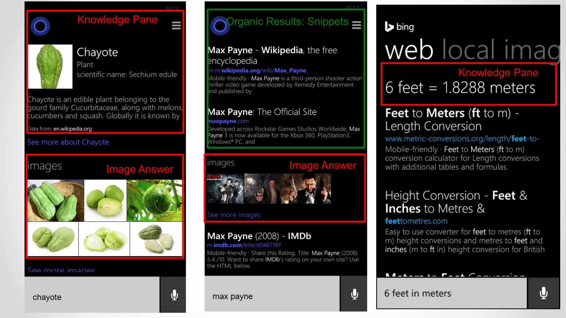Open the Height Conversion Feet & Inches result
566x318 pixels.
456,202
